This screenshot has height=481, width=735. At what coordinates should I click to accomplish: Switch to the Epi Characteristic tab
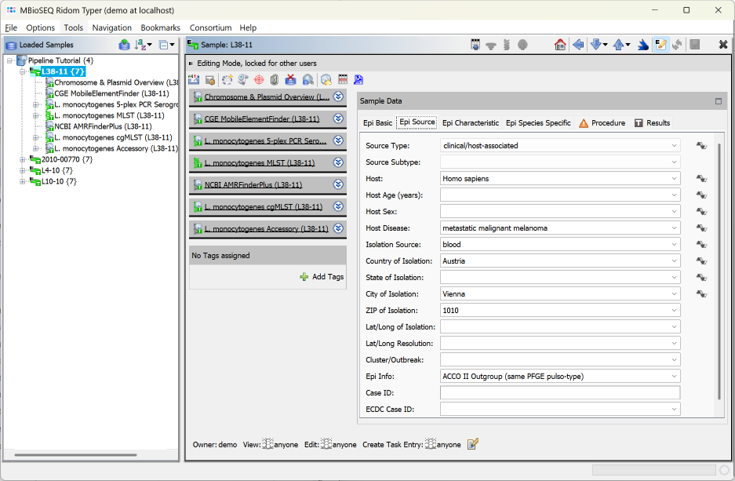(470, 122)
